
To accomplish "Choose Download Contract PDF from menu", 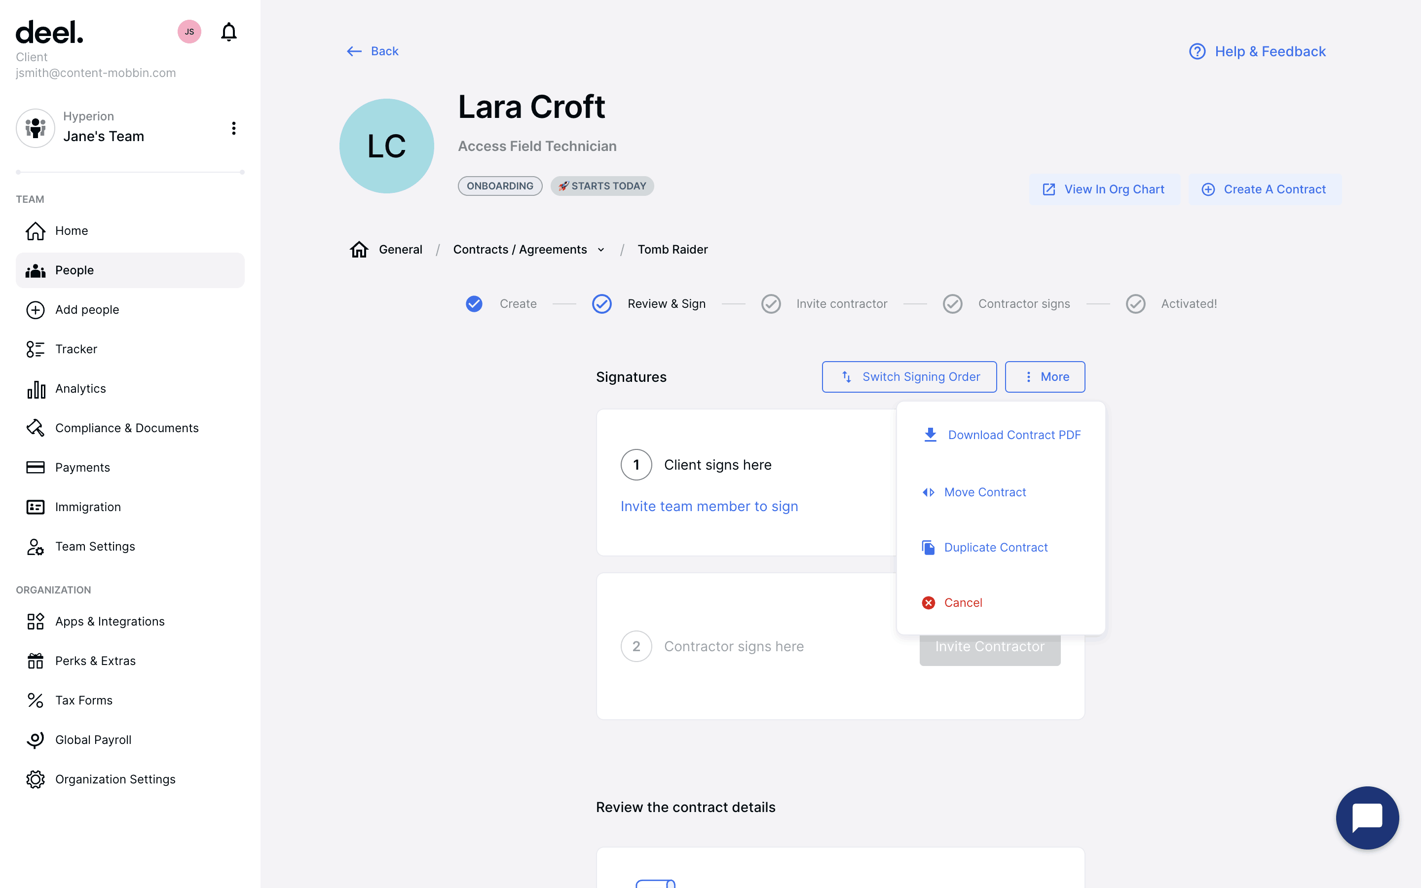I will pyautogui.click(x=1013, y=435).
